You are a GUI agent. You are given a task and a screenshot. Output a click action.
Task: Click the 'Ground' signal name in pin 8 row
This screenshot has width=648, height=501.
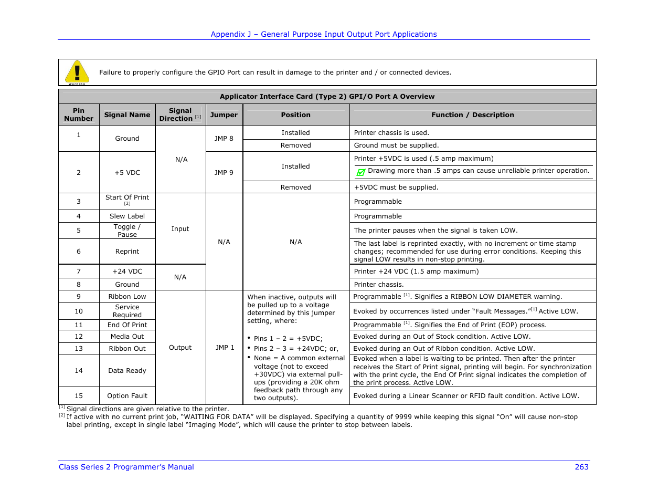[x=128, y=285]
